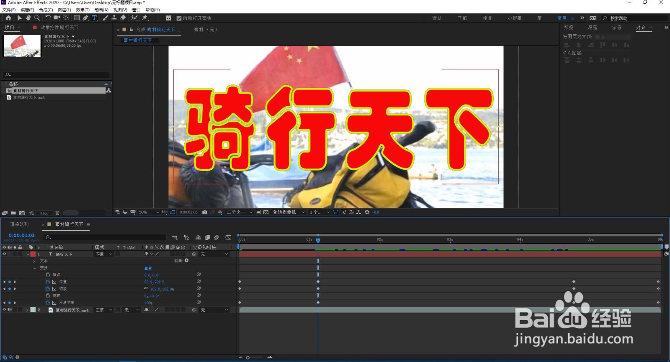
Task: Toggle rotation property stopwatch
Action: 48,296
